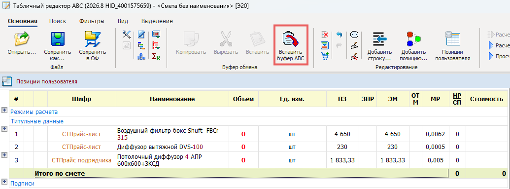The height and width of the screenshot is (189, 510).
Task: Select СТПрайс-лист code in row 1
Action: (82, 134)
